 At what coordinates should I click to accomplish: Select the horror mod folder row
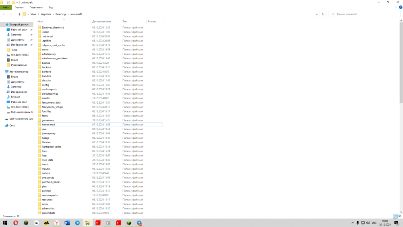[x=100, y=125]
